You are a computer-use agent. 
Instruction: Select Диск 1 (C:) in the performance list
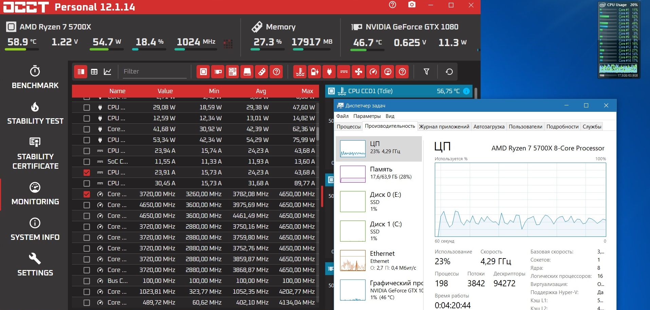coord(379,231)
